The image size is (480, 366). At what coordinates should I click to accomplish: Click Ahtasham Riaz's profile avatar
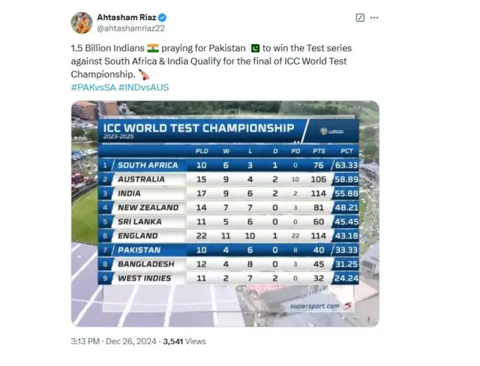pos(82,22)
